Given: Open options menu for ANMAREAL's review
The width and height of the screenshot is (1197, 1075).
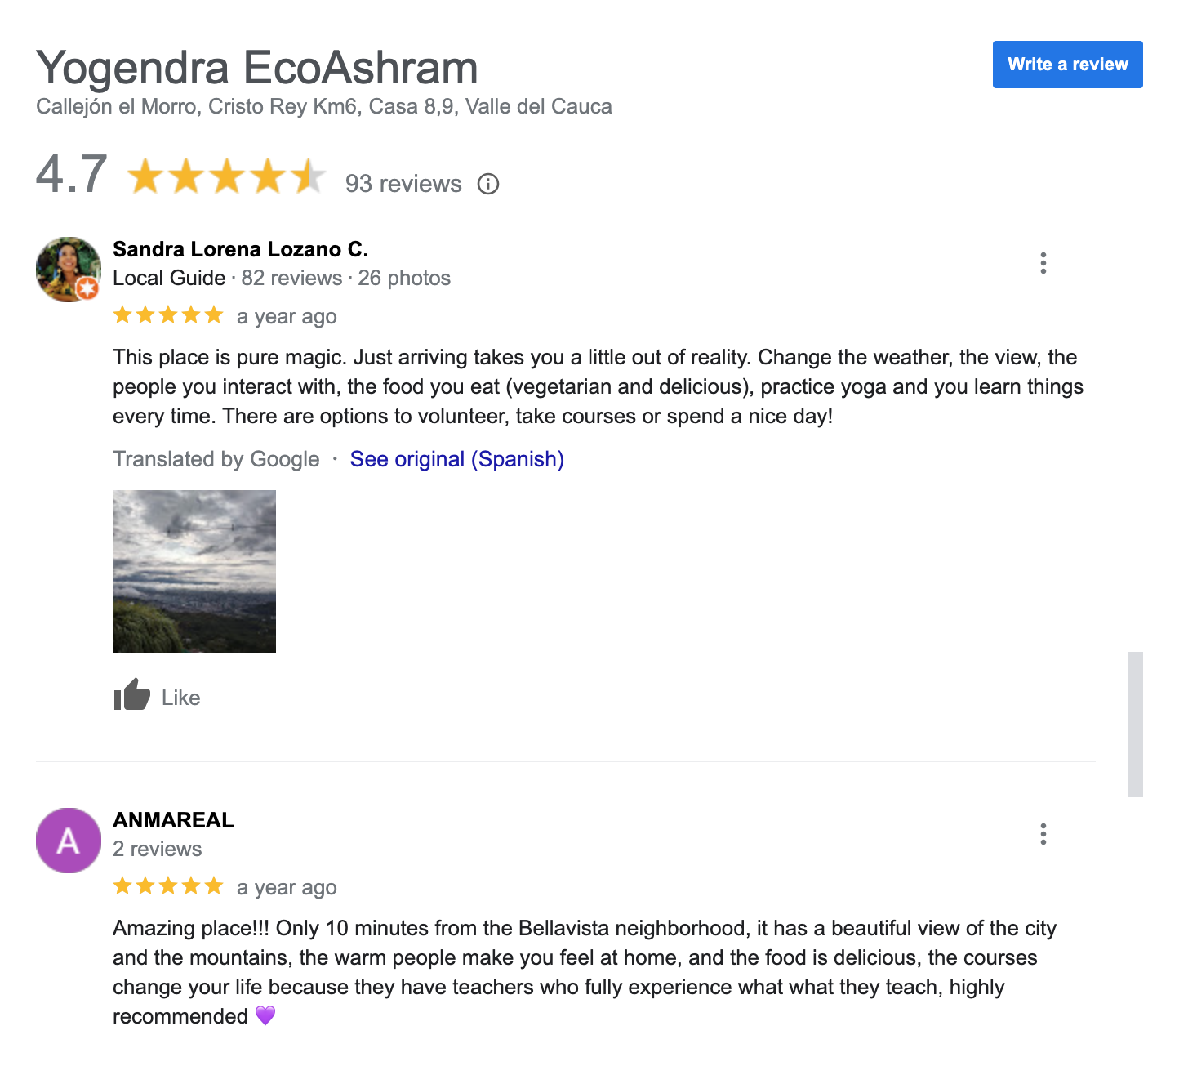Looking at the screenshot, I should click(1043, 834).
